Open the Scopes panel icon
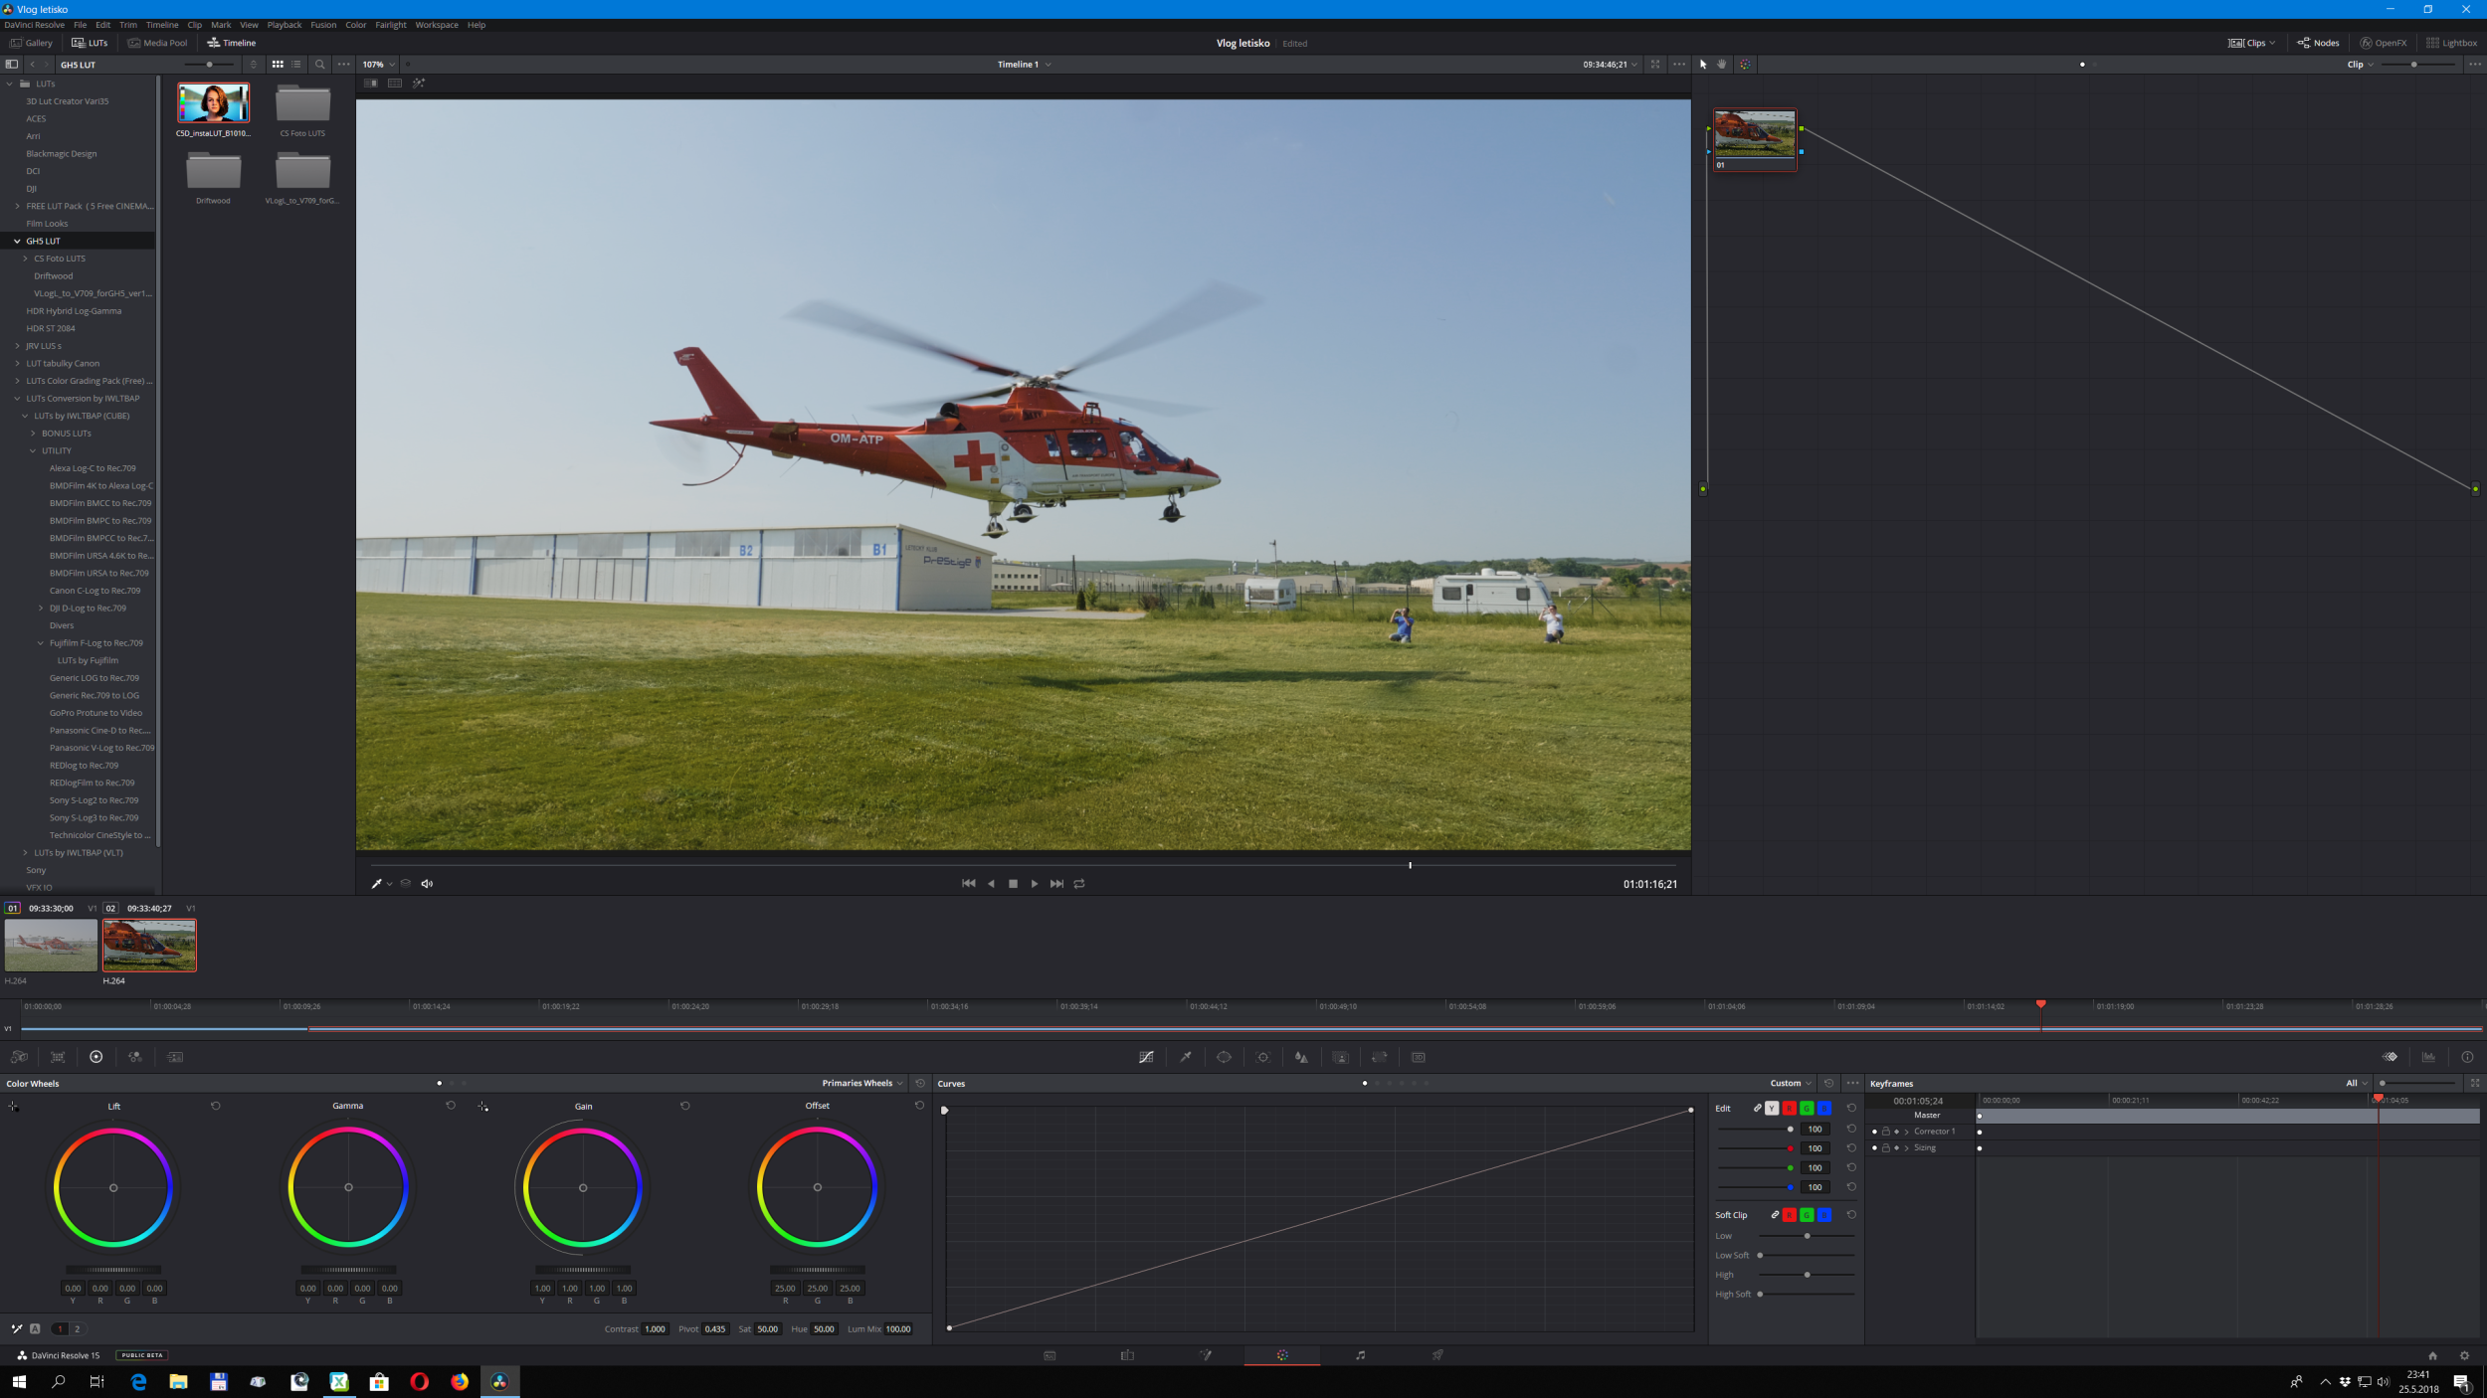Screen dimensions: 2487x1398 tap(2428, 1057)
